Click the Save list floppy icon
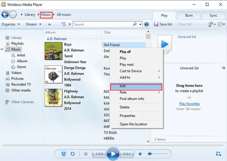Screen dimensions: 227x161 156,24
